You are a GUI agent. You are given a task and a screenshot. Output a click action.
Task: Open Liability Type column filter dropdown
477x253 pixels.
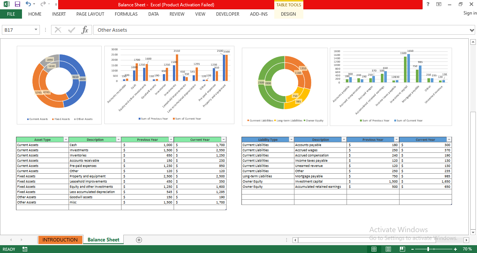[291, 140]
